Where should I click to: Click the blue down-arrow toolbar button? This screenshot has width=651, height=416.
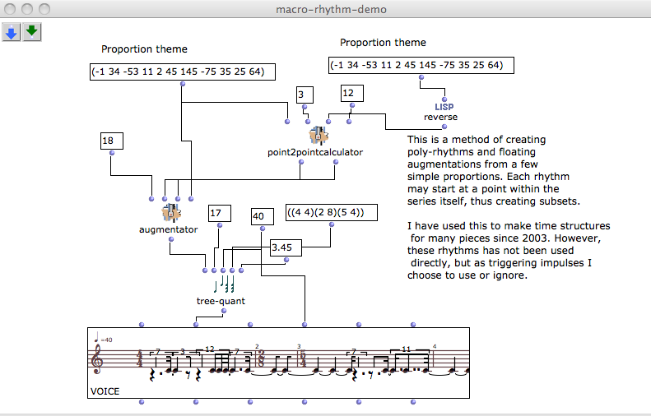pyautogui.click(x=12, y=32)
